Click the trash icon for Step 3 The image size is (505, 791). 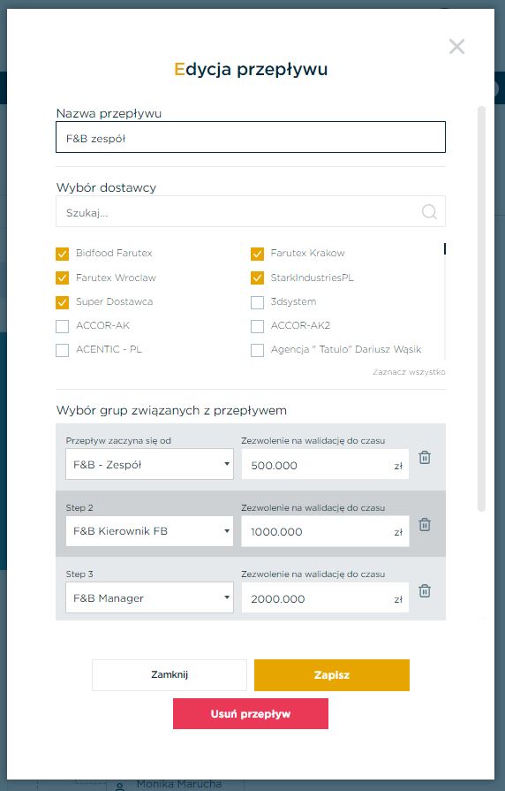[425, 590]
